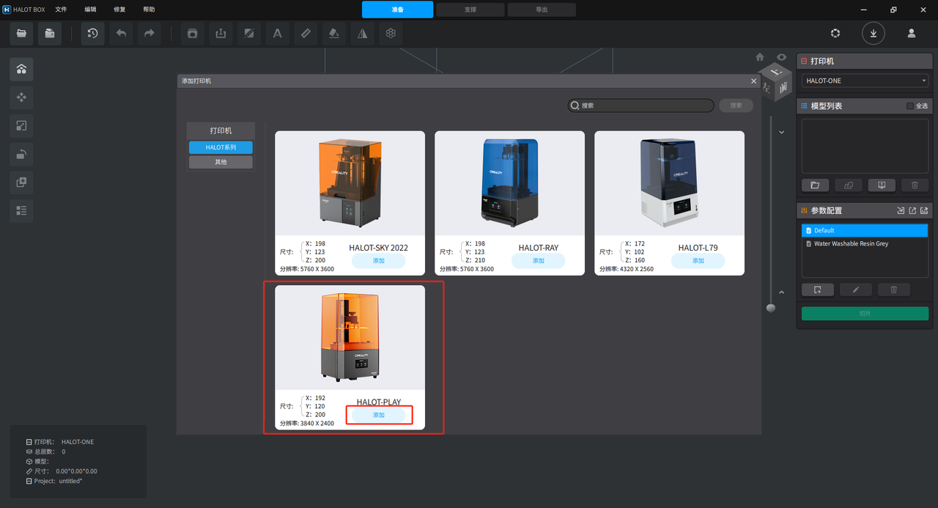Open the user account icon
Viewport: 938px width, 508px height.
point(912,33)
